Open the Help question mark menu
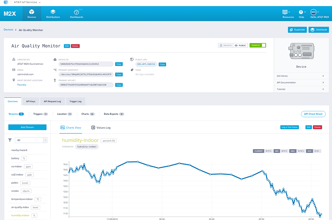 tap(302, 14)
